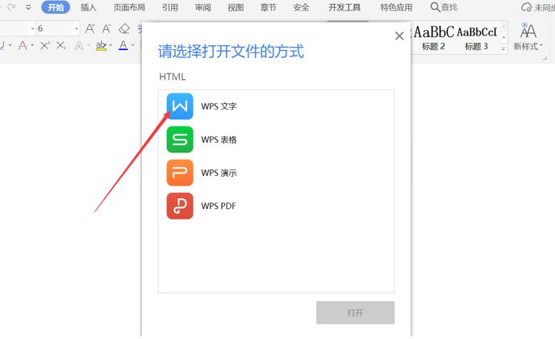This screenshot has height=339, width=555.
Task: Open the 章节 ribbon tab
Action: pyautogui.click(x=269, y=7)
